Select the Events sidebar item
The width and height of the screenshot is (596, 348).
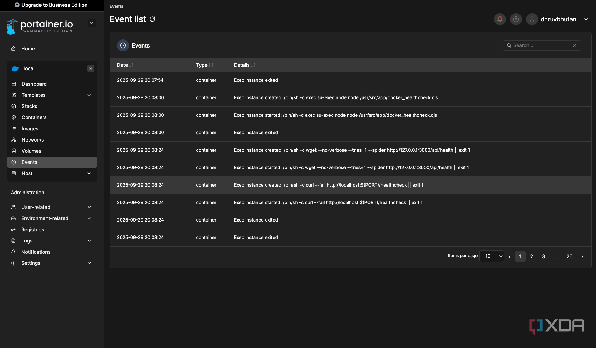pos(52,162)
